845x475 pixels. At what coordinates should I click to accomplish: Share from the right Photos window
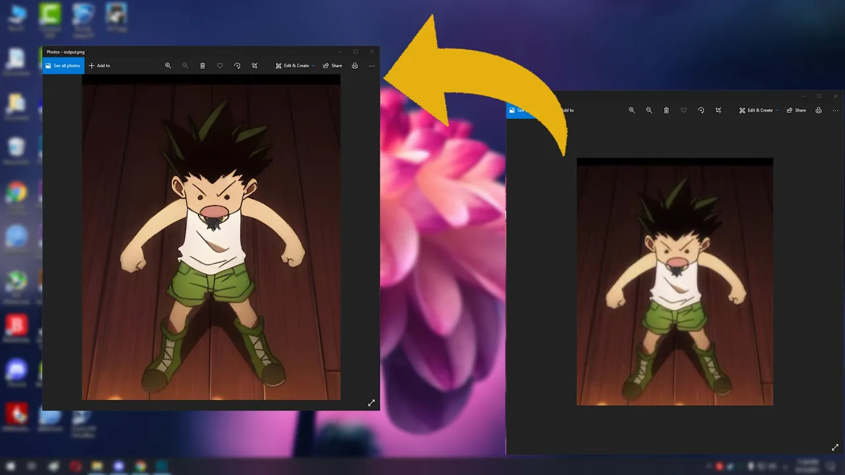796,110
